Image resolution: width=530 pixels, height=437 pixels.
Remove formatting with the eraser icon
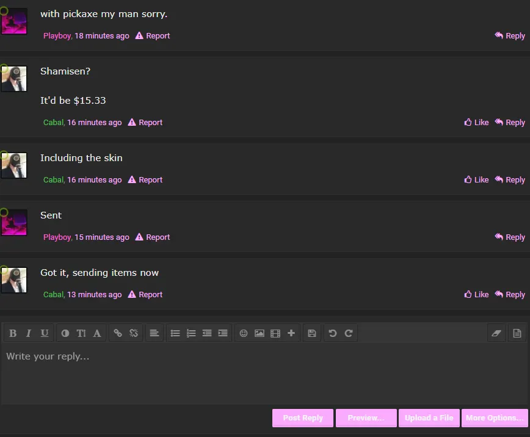496,333
